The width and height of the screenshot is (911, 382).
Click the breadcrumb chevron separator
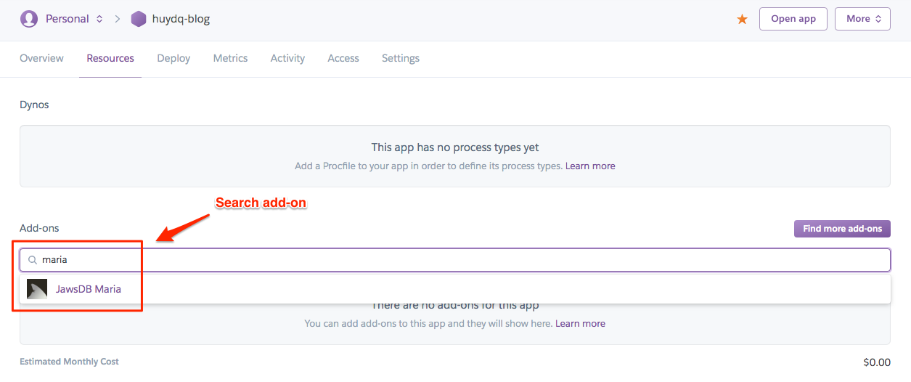pos(117,19)
